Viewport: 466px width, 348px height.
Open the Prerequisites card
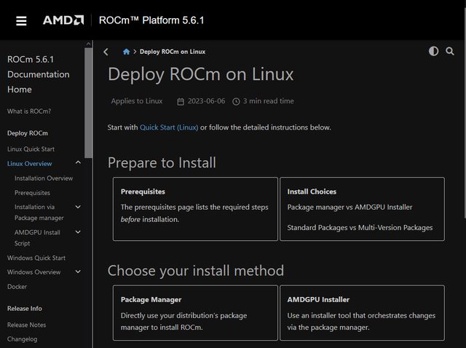click(x=195, y=208)
